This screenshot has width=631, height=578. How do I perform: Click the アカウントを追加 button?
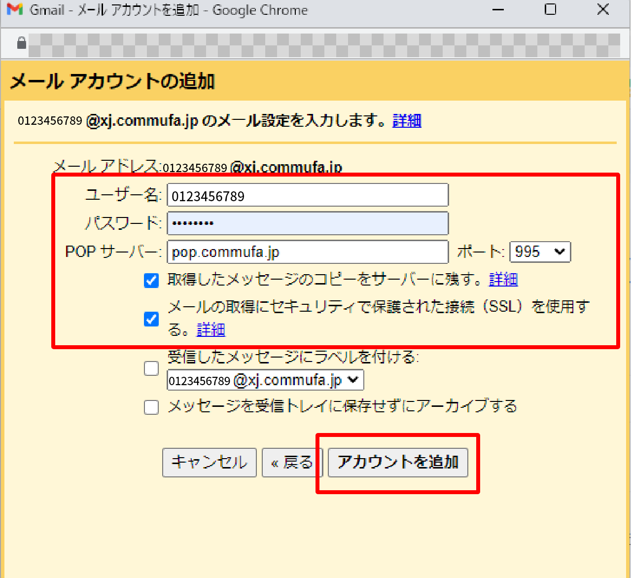click(x=398, y=462)
